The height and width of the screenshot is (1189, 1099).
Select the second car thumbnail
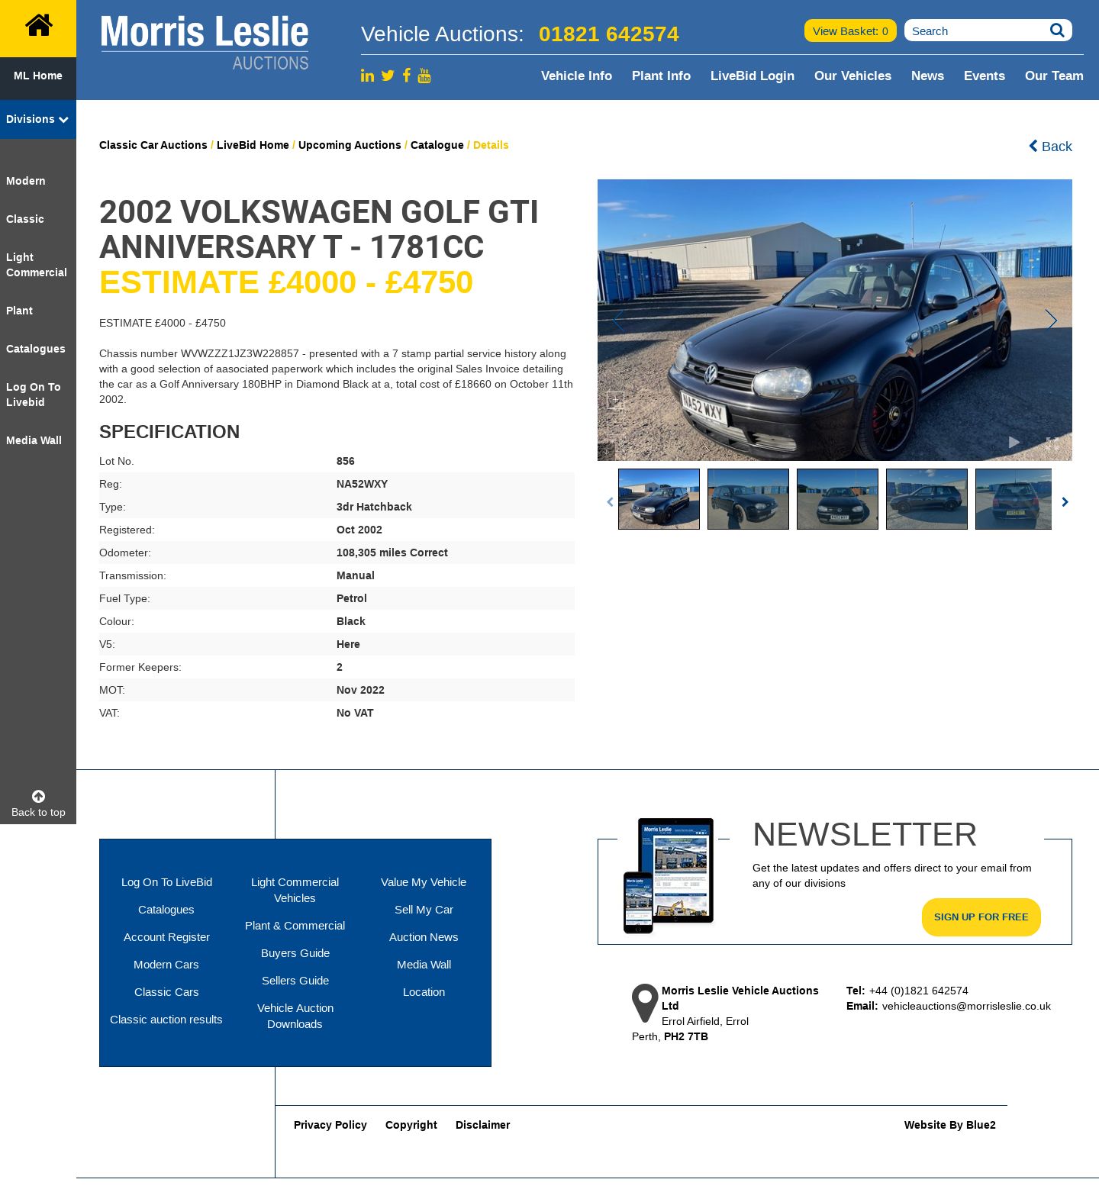(748, 499)
